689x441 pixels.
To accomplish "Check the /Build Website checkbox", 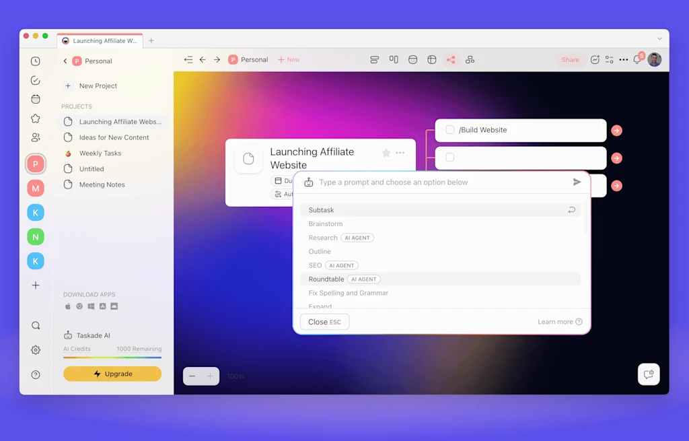I will coord(450,130).
